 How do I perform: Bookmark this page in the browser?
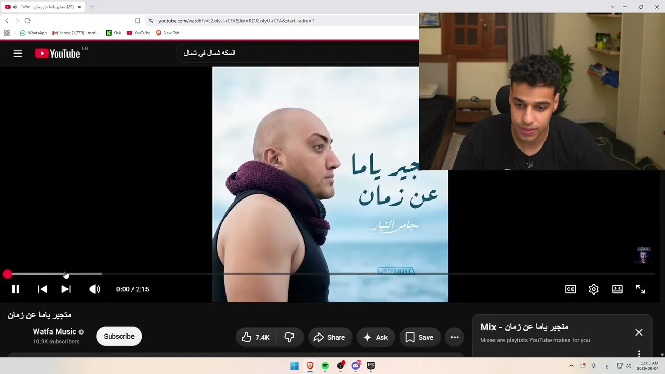pos(137,21)
